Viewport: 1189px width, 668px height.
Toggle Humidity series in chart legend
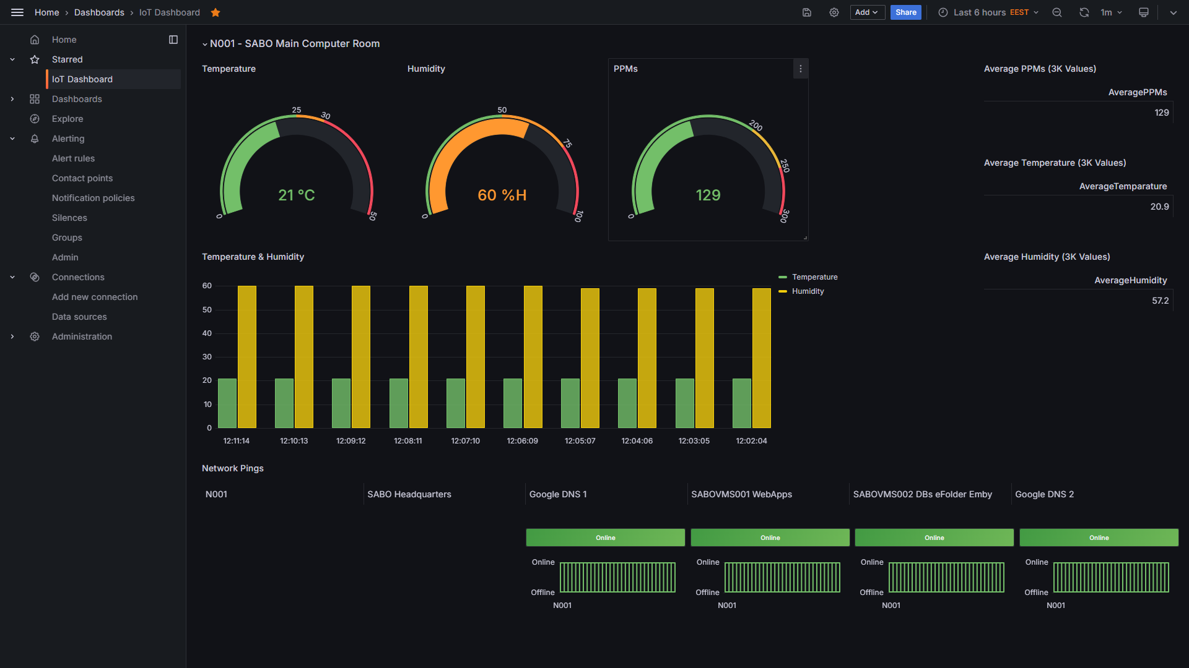coord(808,291)
